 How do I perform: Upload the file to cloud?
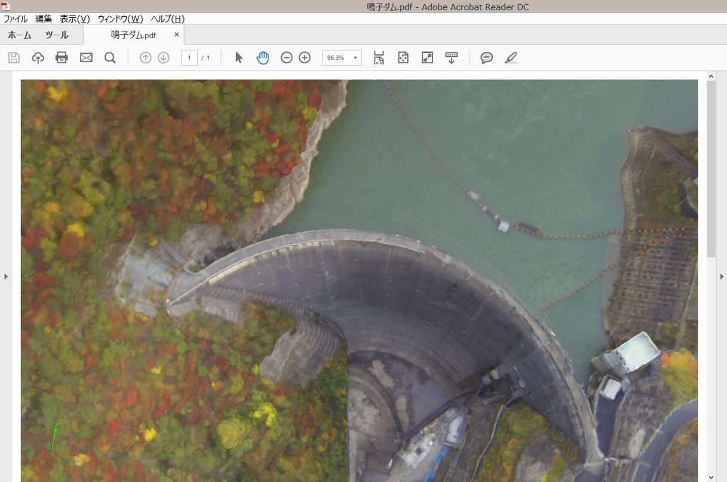38,58
